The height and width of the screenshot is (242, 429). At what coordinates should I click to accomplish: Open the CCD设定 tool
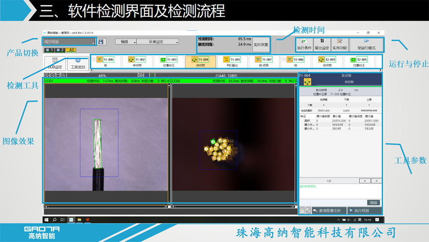click(55, 64)
